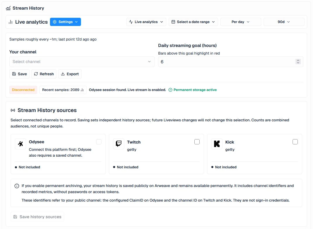This screenshot has width=313, height=229.
Task: Click the green check icon for permanent storage
Action: pos(170,90)
